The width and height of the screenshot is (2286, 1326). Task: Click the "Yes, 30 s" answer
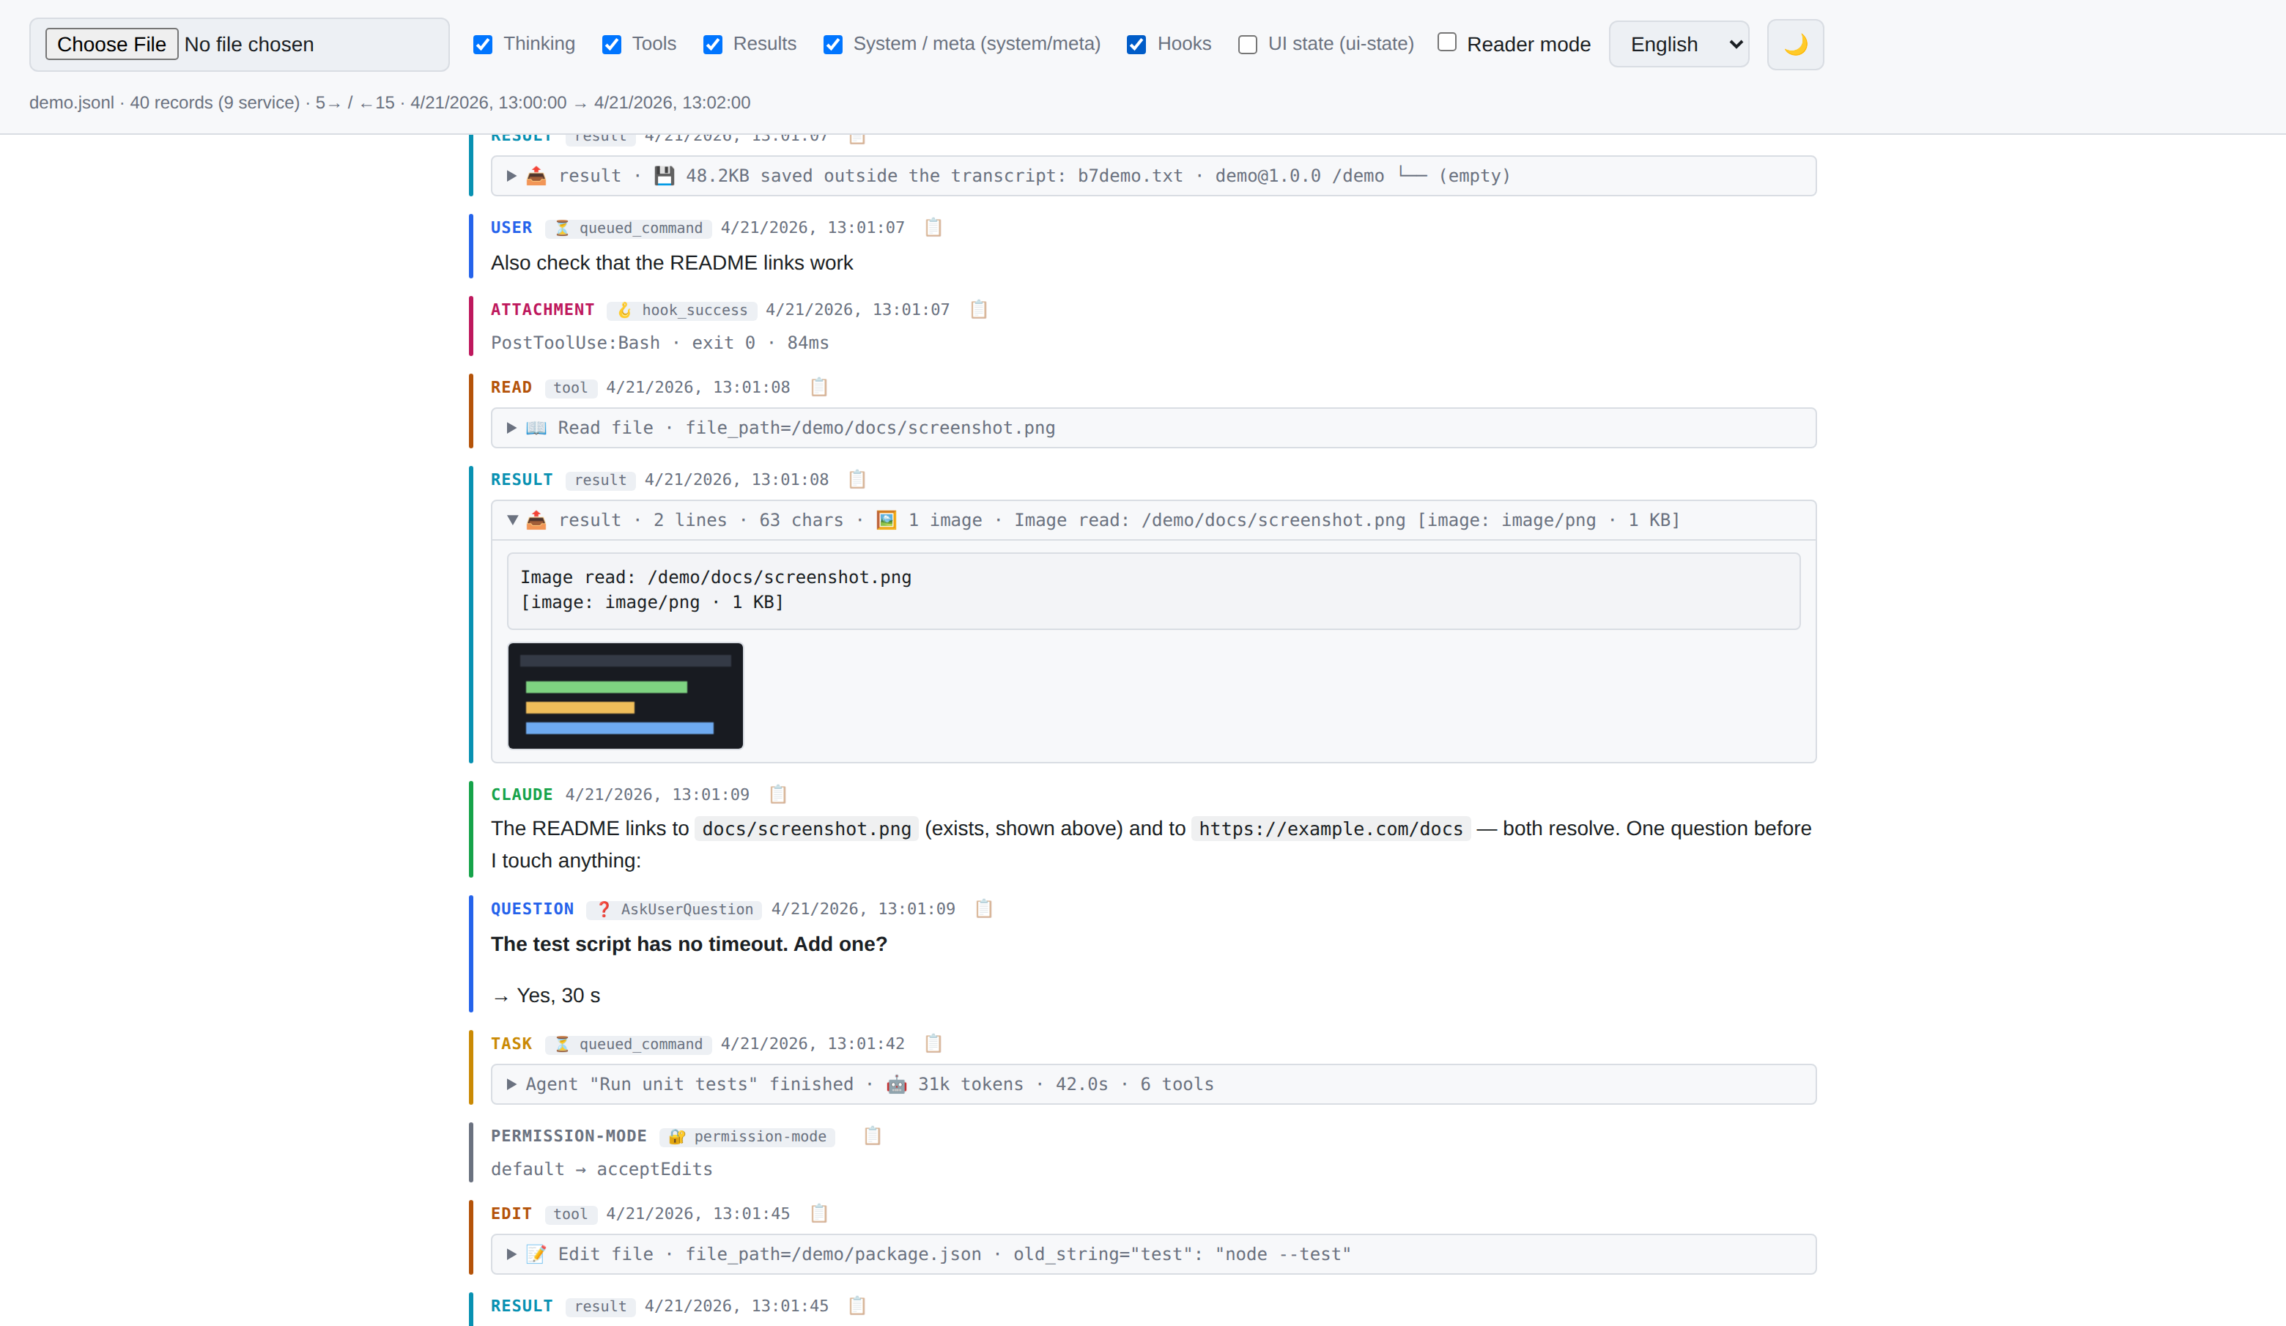(558, 996)
